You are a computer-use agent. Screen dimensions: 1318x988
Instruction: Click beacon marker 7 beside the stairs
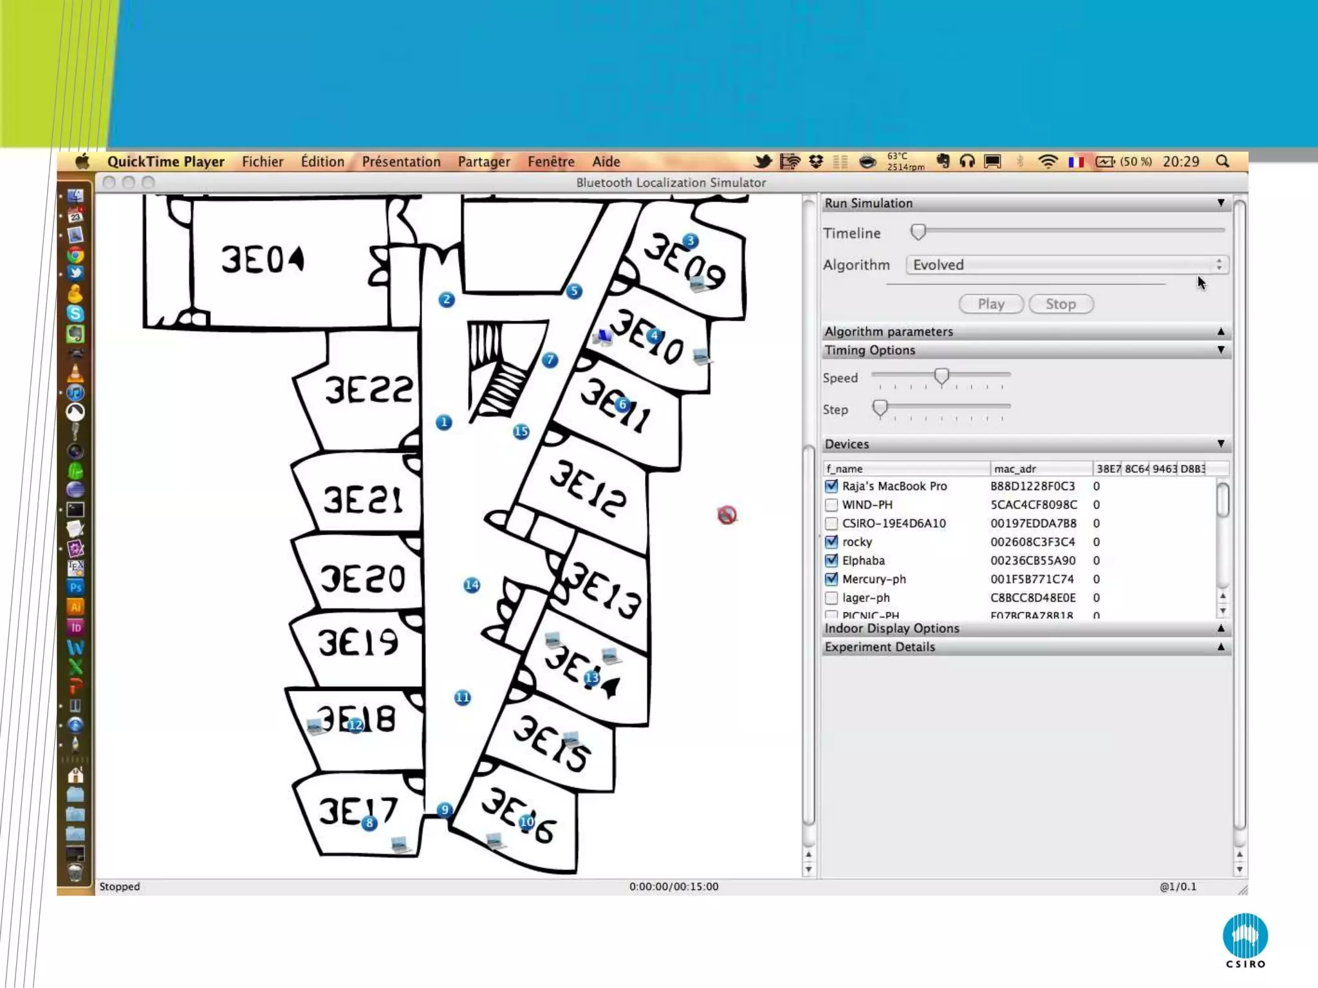(550, 360)
